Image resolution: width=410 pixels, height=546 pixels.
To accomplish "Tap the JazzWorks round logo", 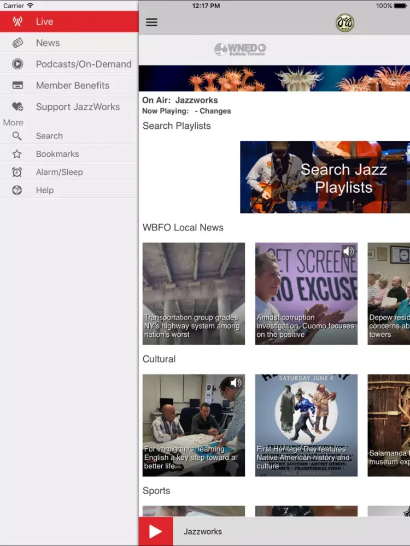I will (x=345, y=22).
